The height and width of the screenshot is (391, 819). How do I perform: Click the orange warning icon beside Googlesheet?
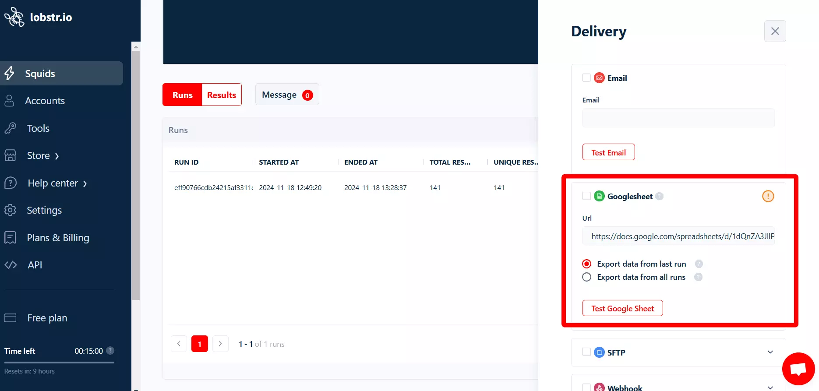tap(768, 196)
